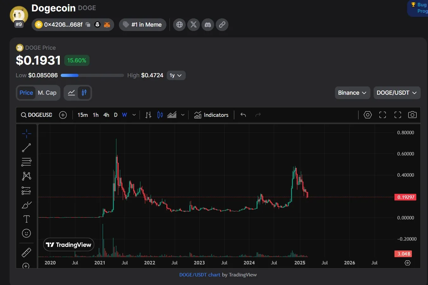
Task: Switch to line chart view
Action: pos(71,93)
